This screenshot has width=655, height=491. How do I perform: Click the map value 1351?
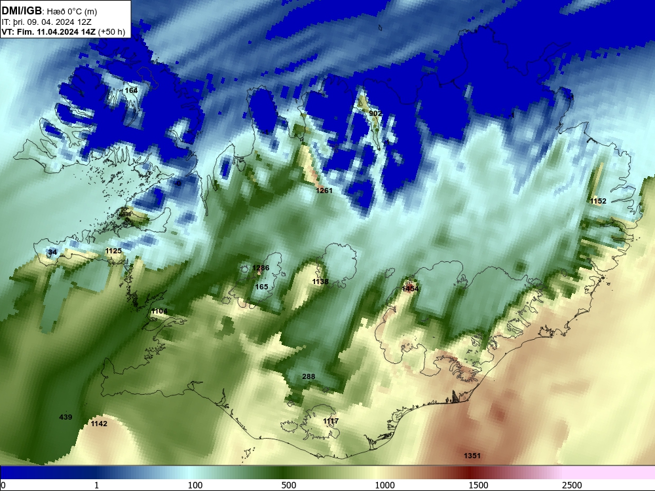pos(472,456)
